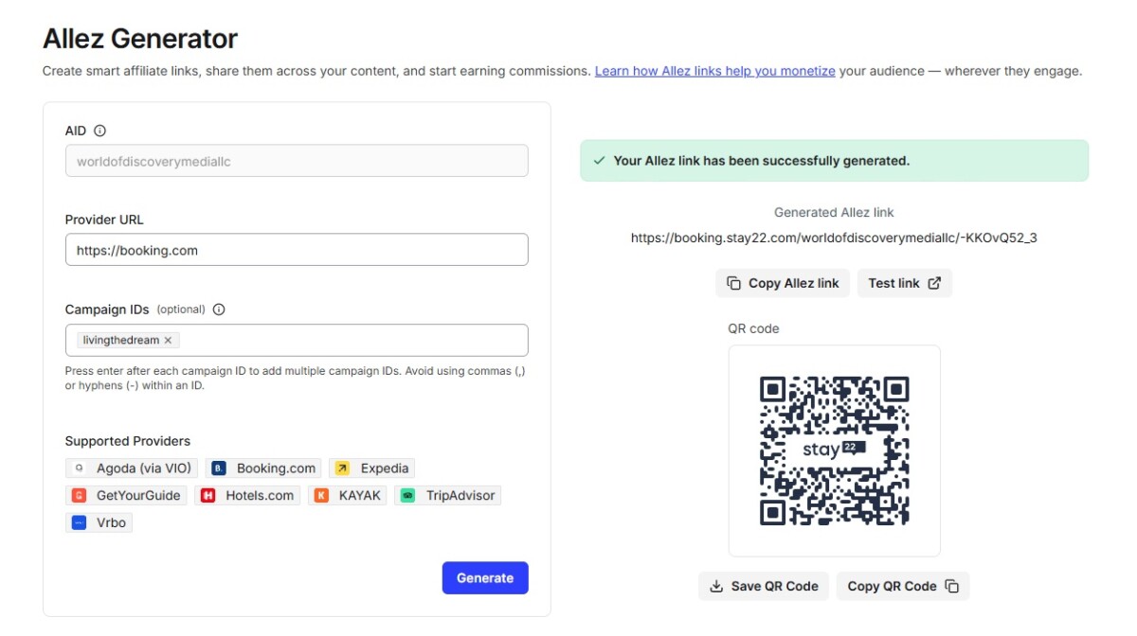1137x636 pixels.
Task: Click the blue Generate button
Action: pyautogui.click(x=485, y=578)
